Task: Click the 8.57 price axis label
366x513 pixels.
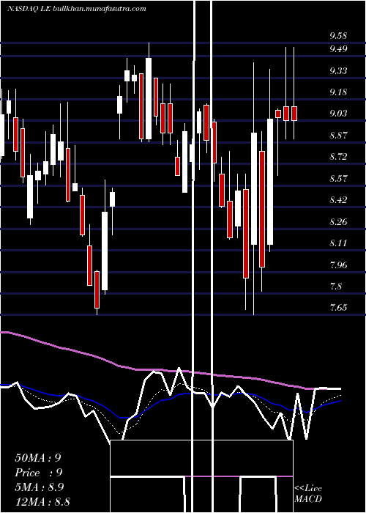Action: (x=338, y=178)
